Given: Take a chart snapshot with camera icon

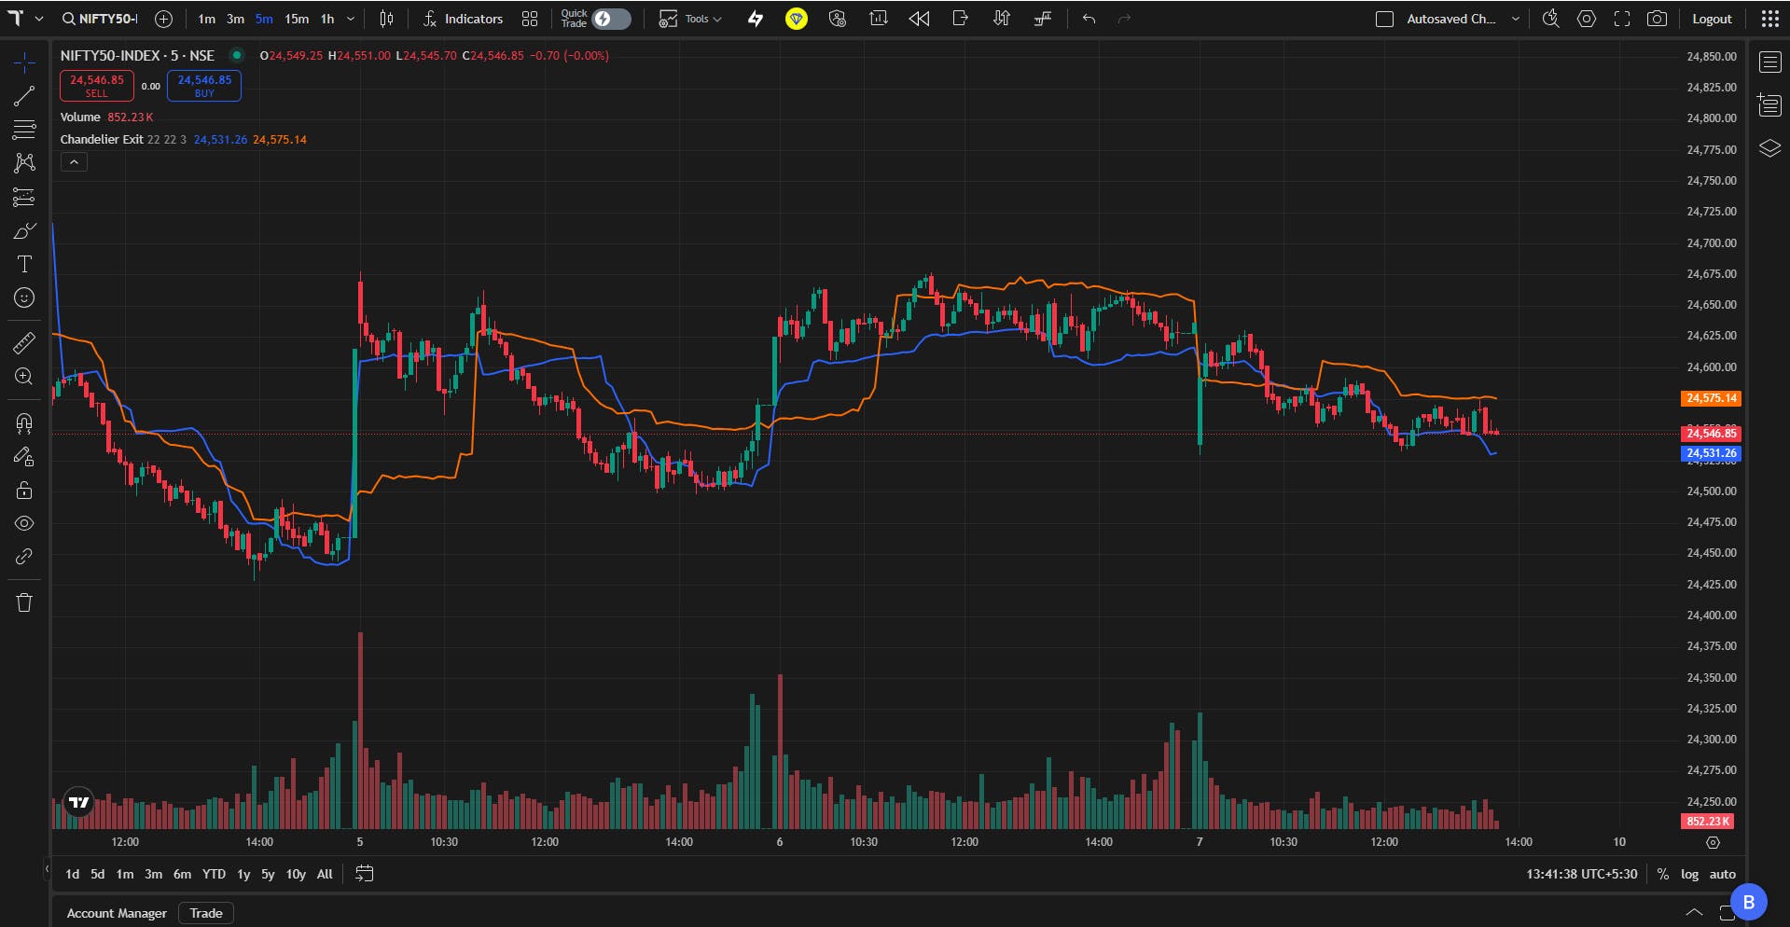Looking at the screenshot, I should click(1657, 19).
